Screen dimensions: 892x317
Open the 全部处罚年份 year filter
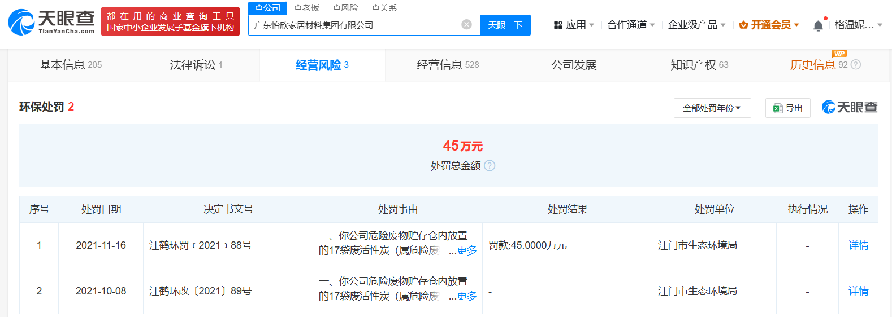click(x=712, y=108)
